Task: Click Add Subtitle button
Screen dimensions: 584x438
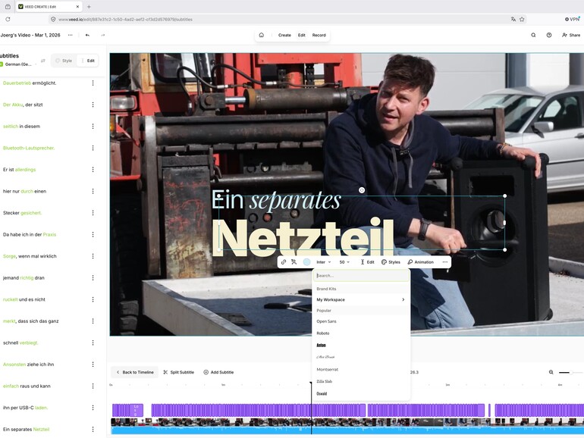Action: (x=218, y=372)
